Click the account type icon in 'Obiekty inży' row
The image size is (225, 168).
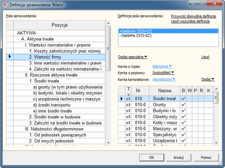[x=128, y=117]
